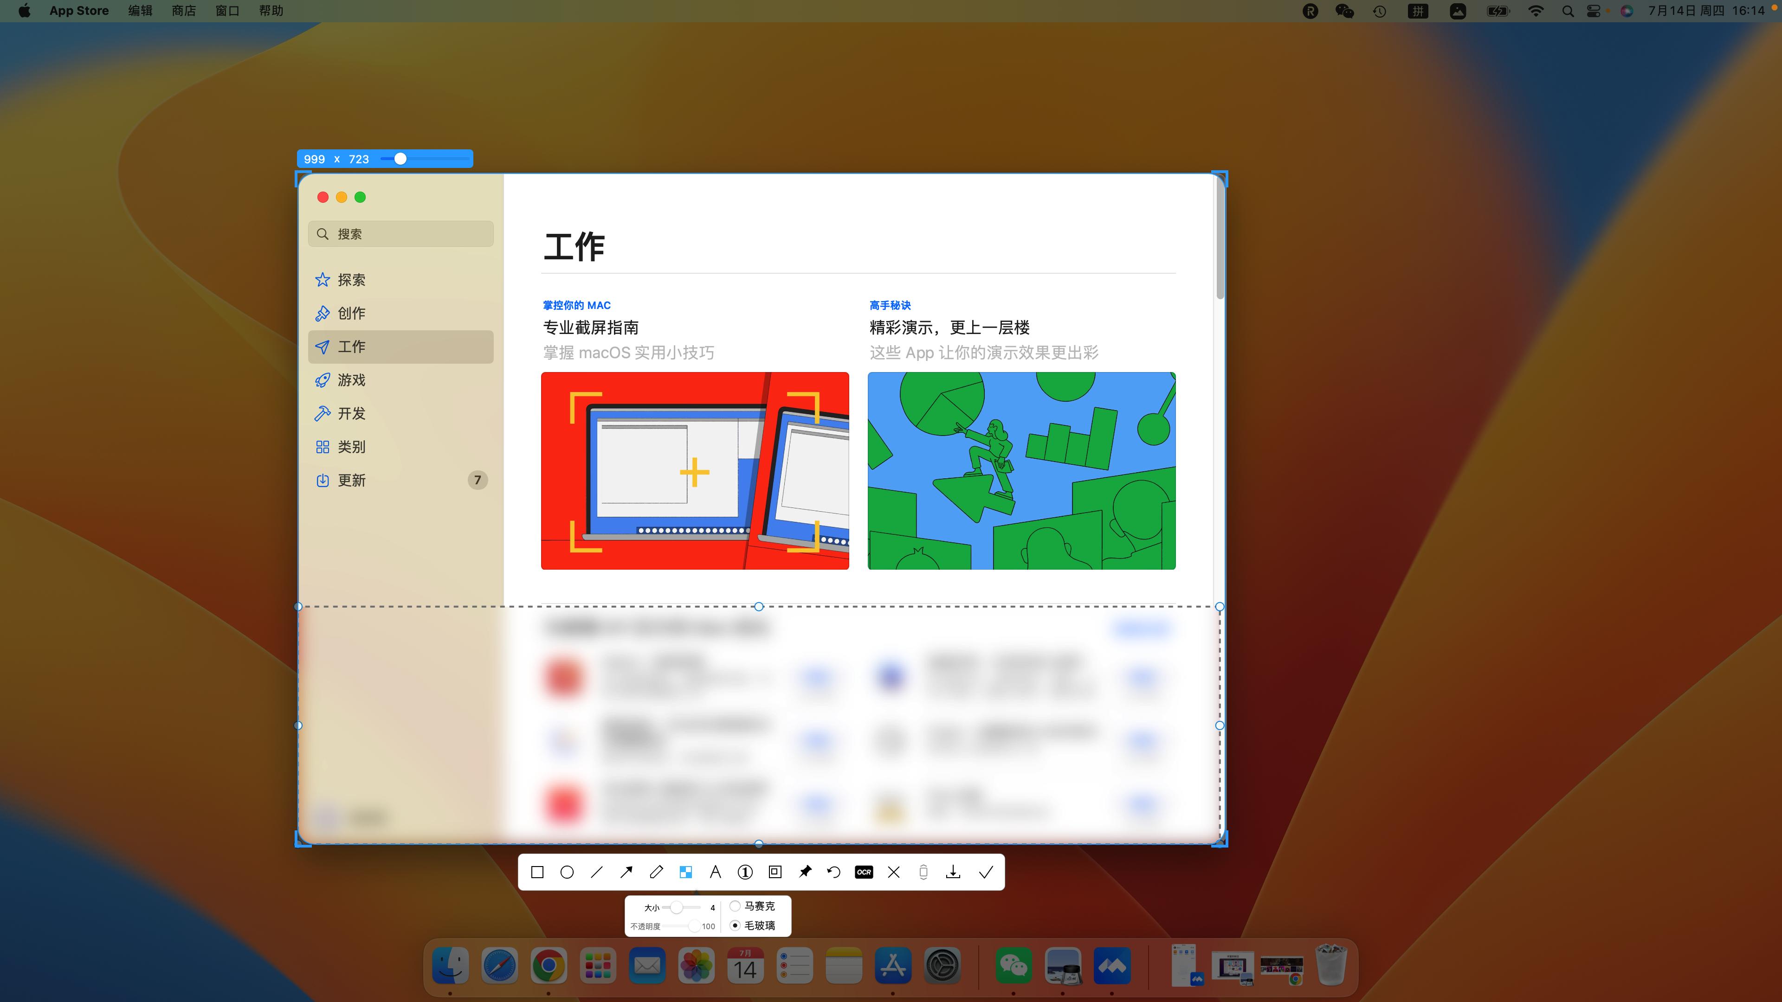Select the arrow annotation tool

coord(626,872)
